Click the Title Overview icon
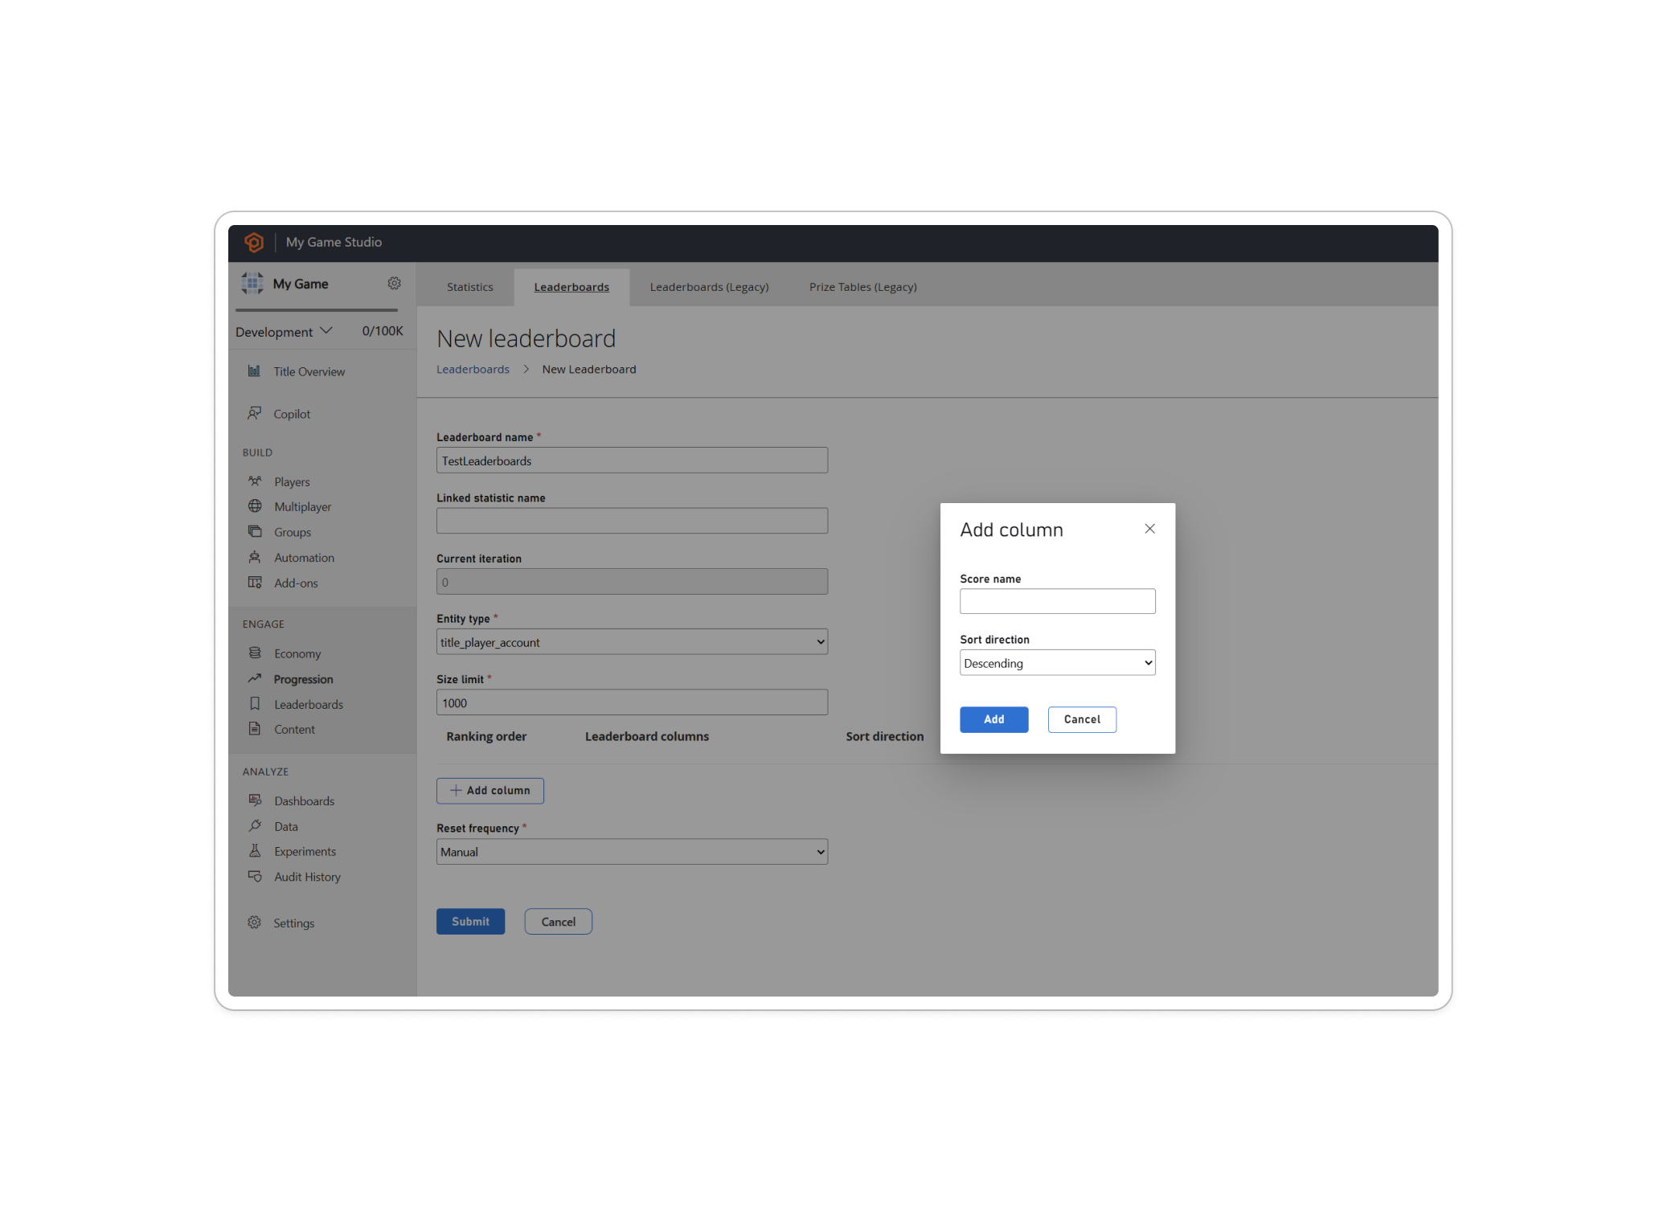Viewport: 1667px width, 1228px height. point(254,371)
